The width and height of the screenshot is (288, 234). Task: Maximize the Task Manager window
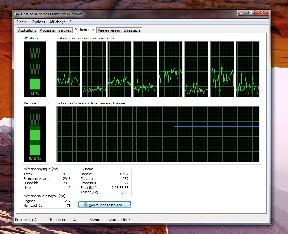[x=250, y=13]
